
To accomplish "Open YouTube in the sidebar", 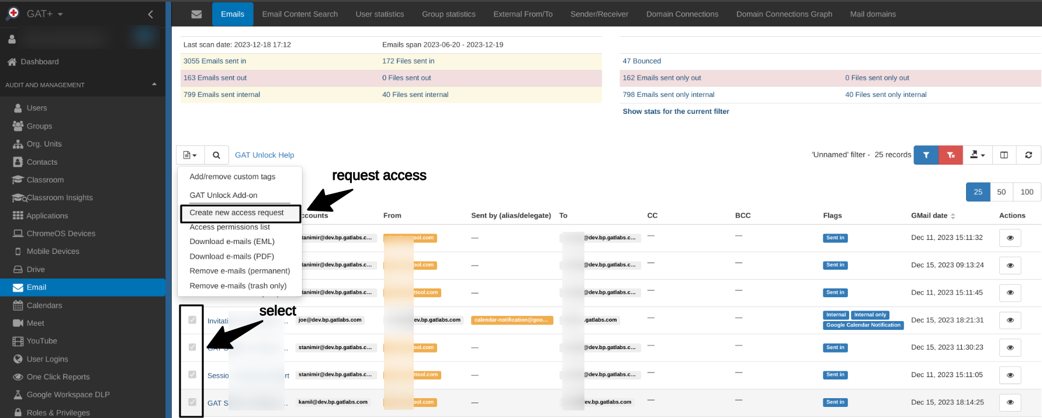I will (42, 341).
